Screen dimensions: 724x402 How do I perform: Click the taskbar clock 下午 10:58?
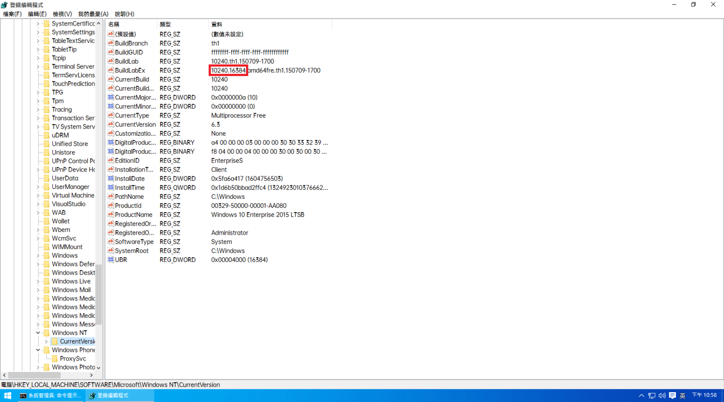click(704, 395)
